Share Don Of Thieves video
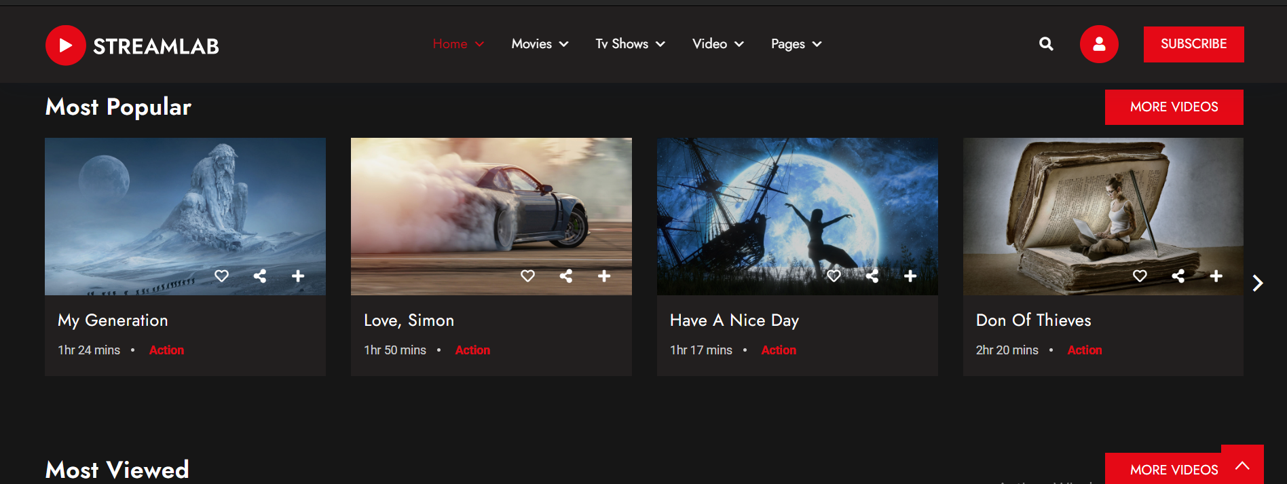This screenshot has width=1287, height=484. point(1178,276)
